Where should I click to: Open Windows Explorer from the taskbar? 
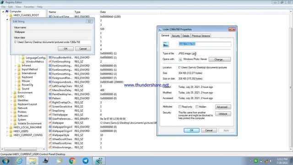(x=33, y=161)
